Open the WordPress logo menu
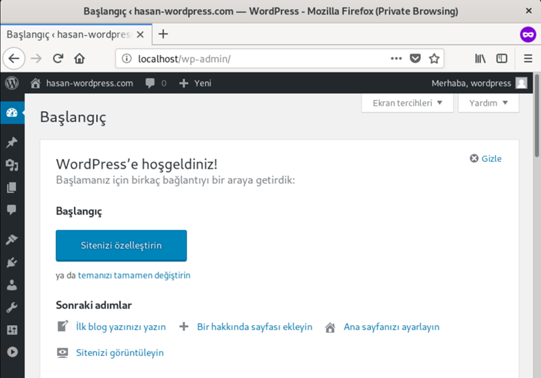Image resolution: width=541 pixels, height=378 pixels. 12,83
